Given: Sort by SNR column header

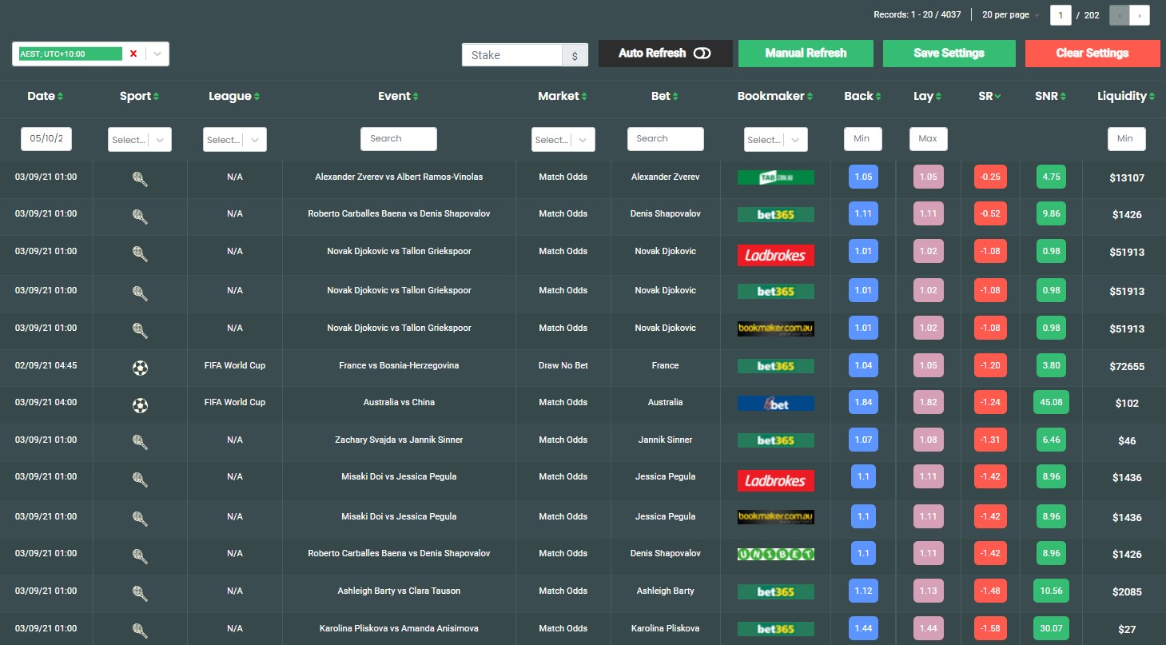Looking at the screenshot, I should pos(1051,96).
